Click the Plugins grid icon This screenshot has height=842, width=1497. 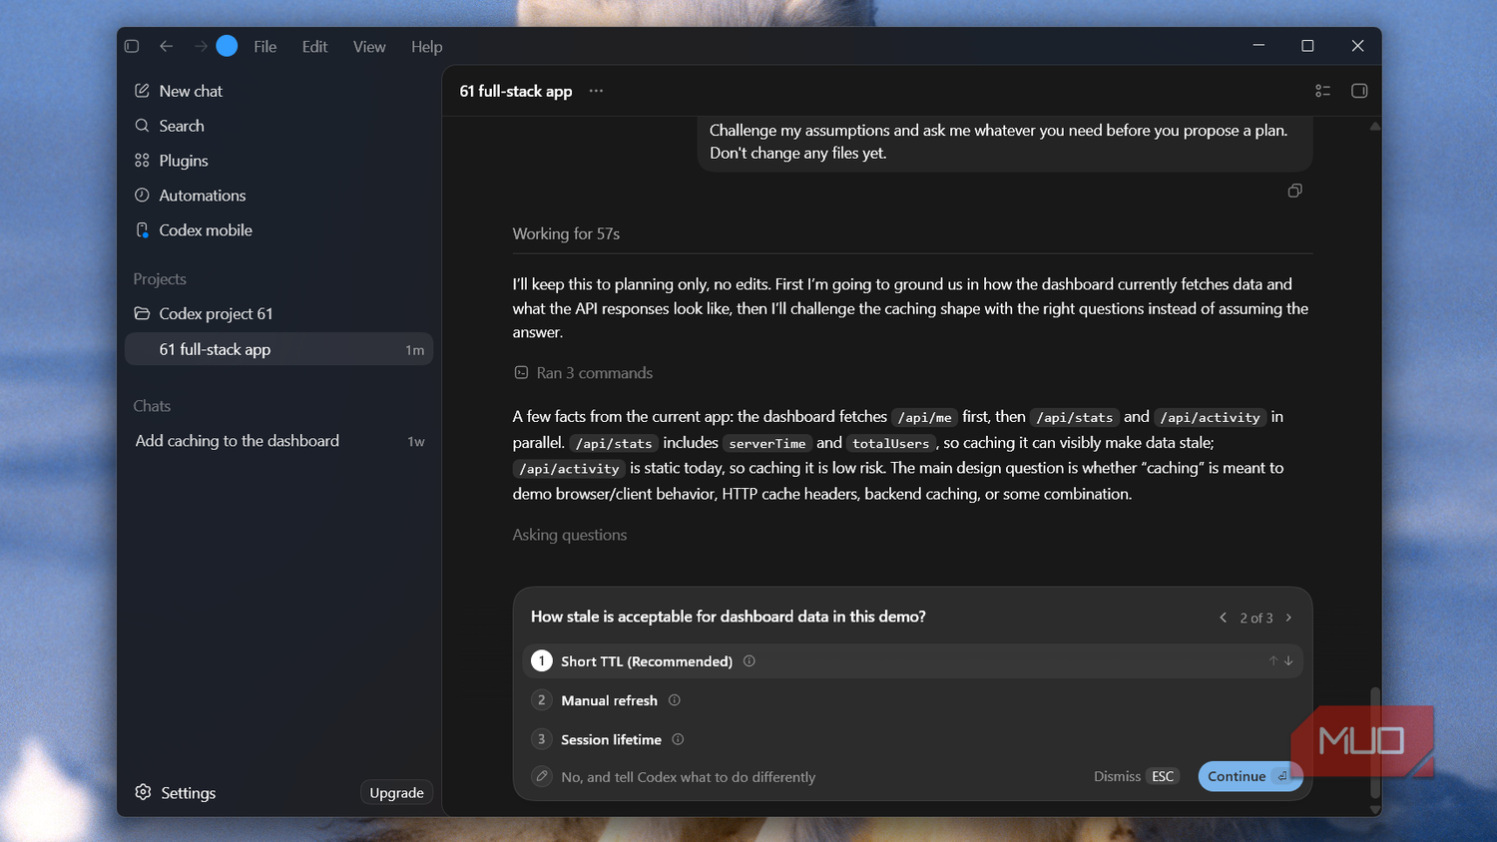click(x=142, y=161)
